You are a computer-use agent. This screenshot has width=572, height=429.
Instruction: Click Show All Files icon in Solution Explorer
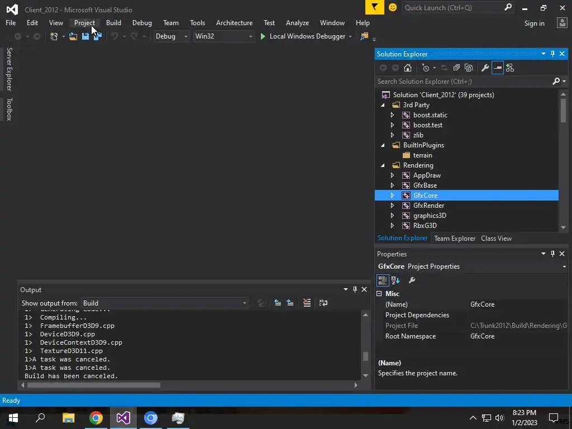pyautogui.click(x=469, y=68)
